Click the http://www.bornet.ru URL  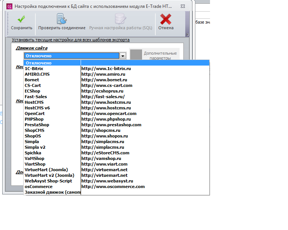[x=104, y=80]
